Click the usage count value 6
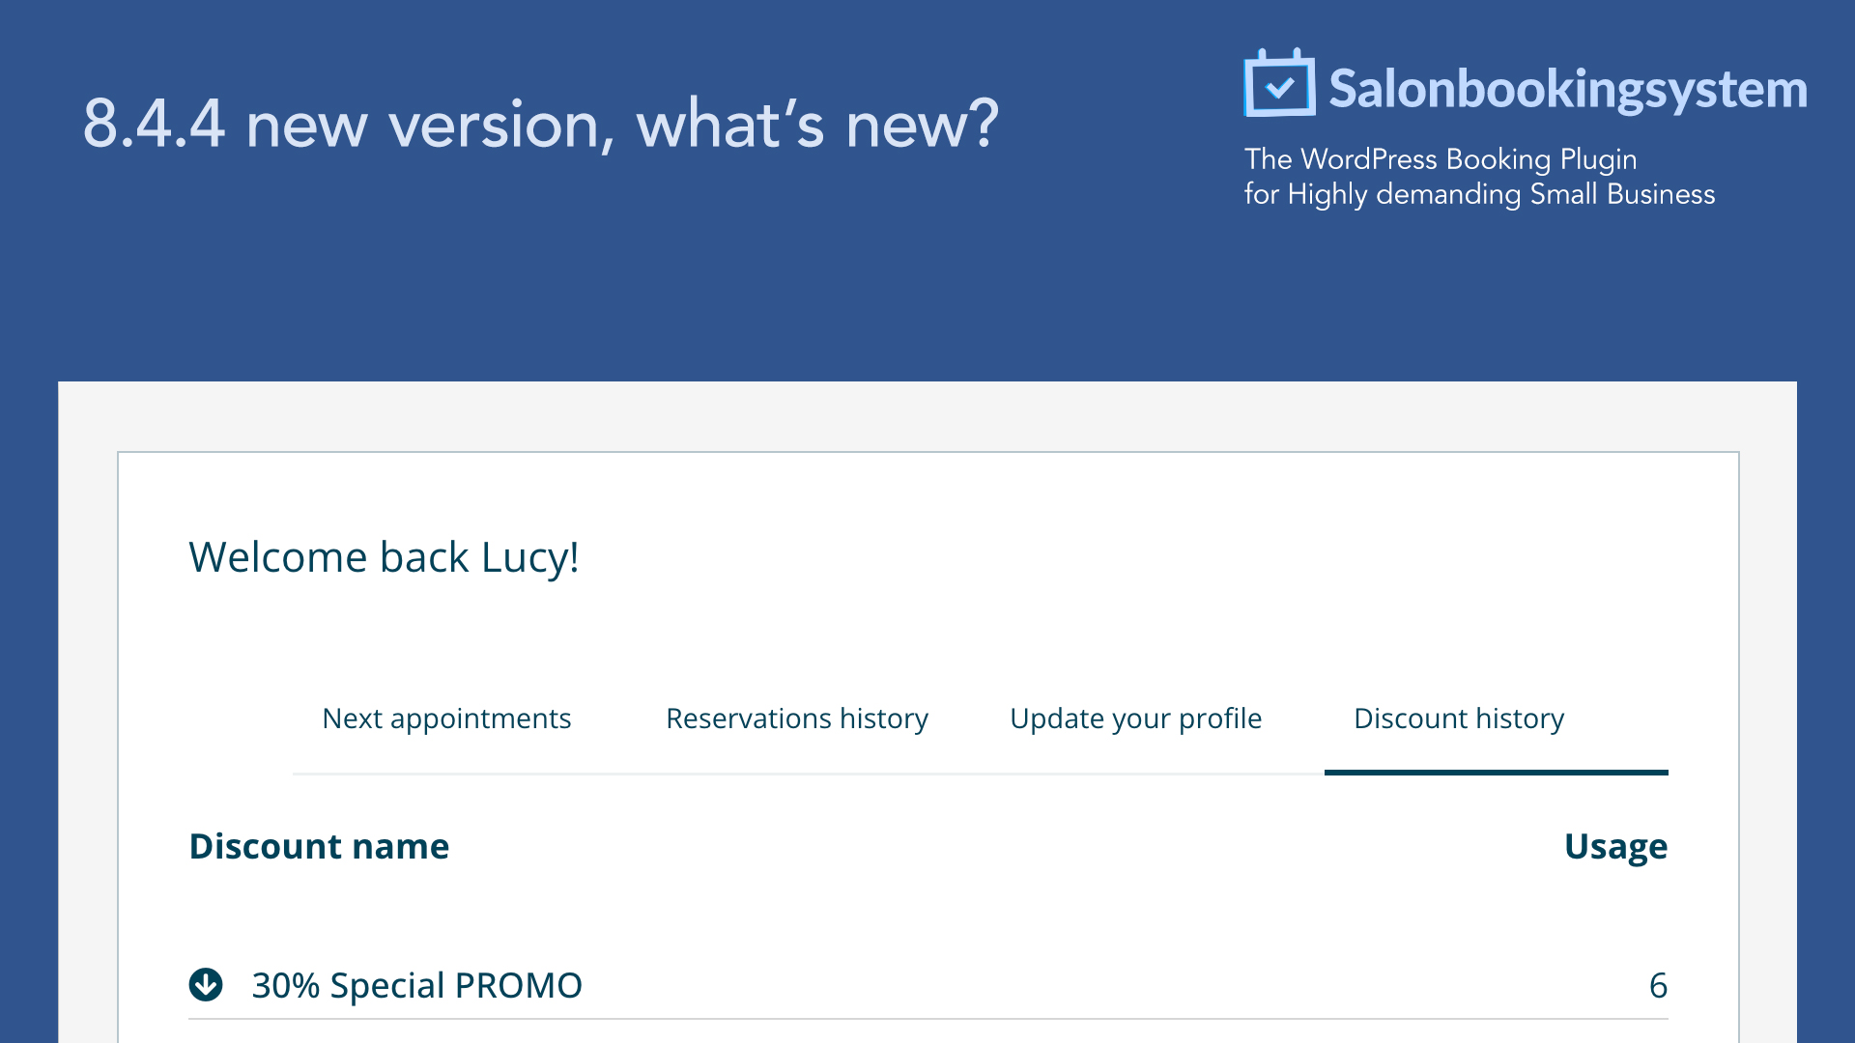Screen dimensions: 1855x1043 [1658, 986]
